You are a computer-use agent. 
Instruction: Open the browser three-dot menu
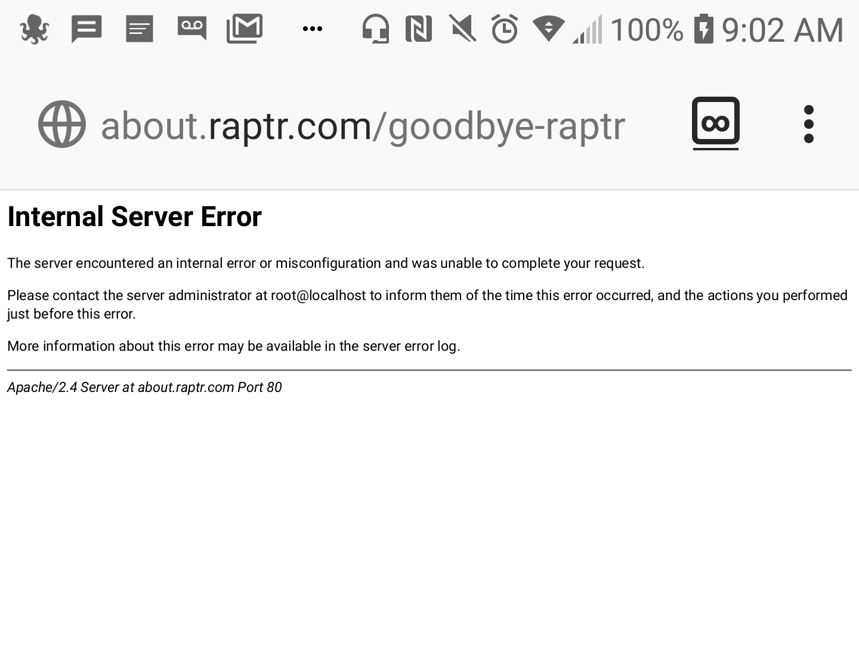tap(809, 124)
